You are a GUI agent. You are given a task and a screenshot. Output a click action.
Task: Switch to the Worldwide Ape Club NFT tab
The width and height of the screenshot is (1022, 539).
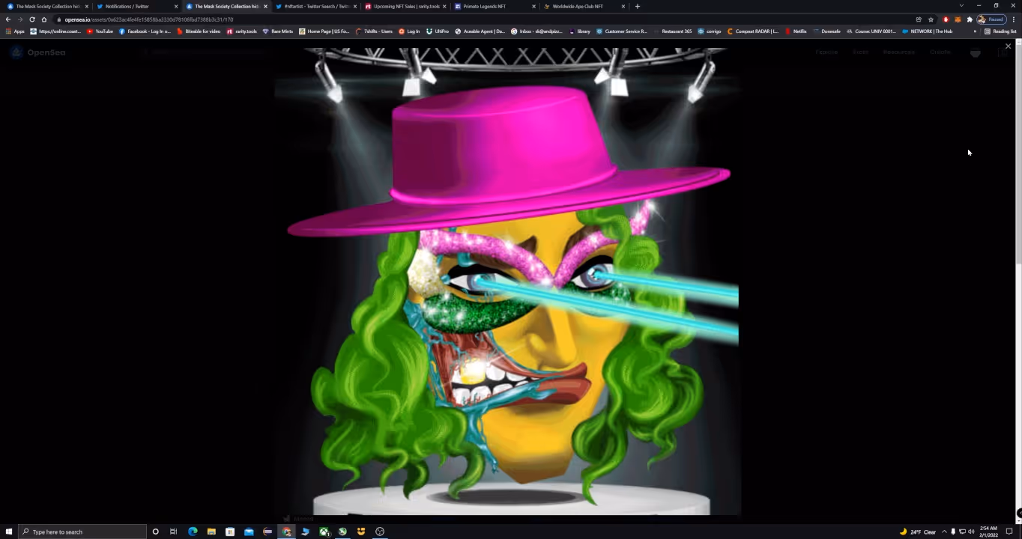coord(580,6)
